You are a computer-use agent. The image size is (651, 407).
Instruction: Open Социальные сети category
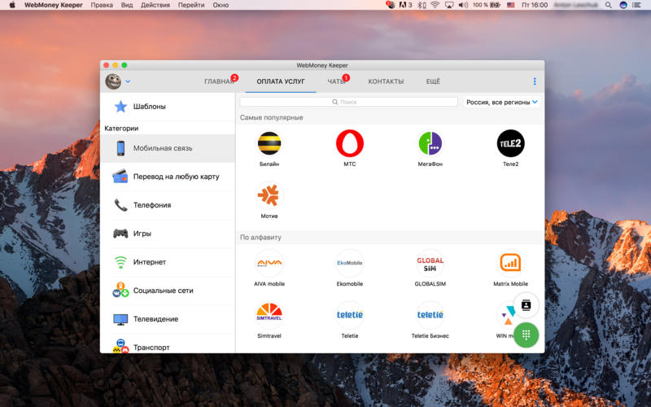coord(168,291)
